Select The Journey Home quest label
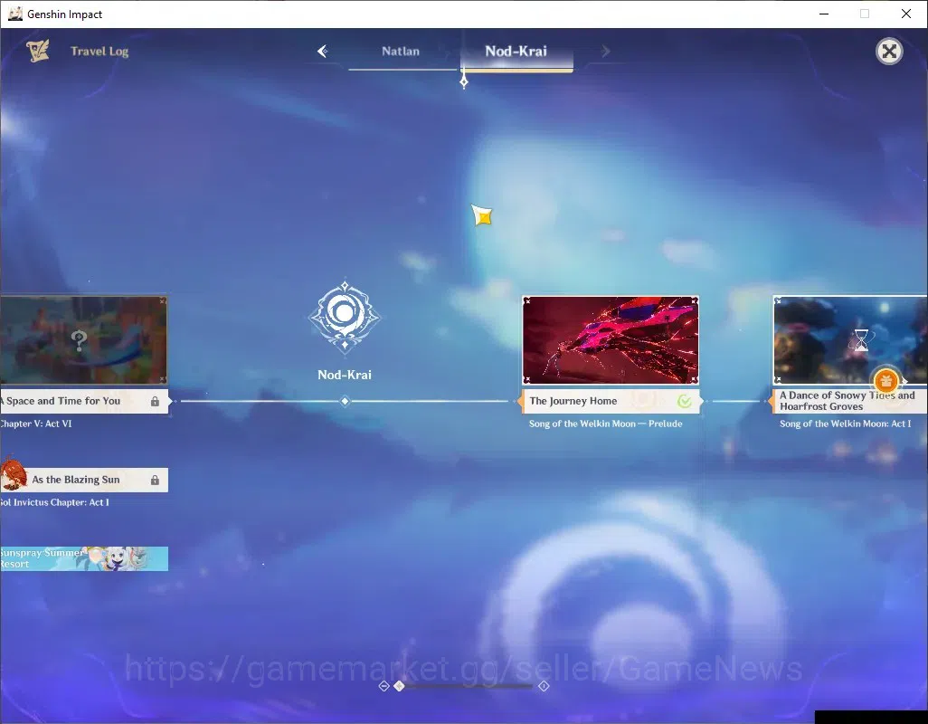 point(610,401)
